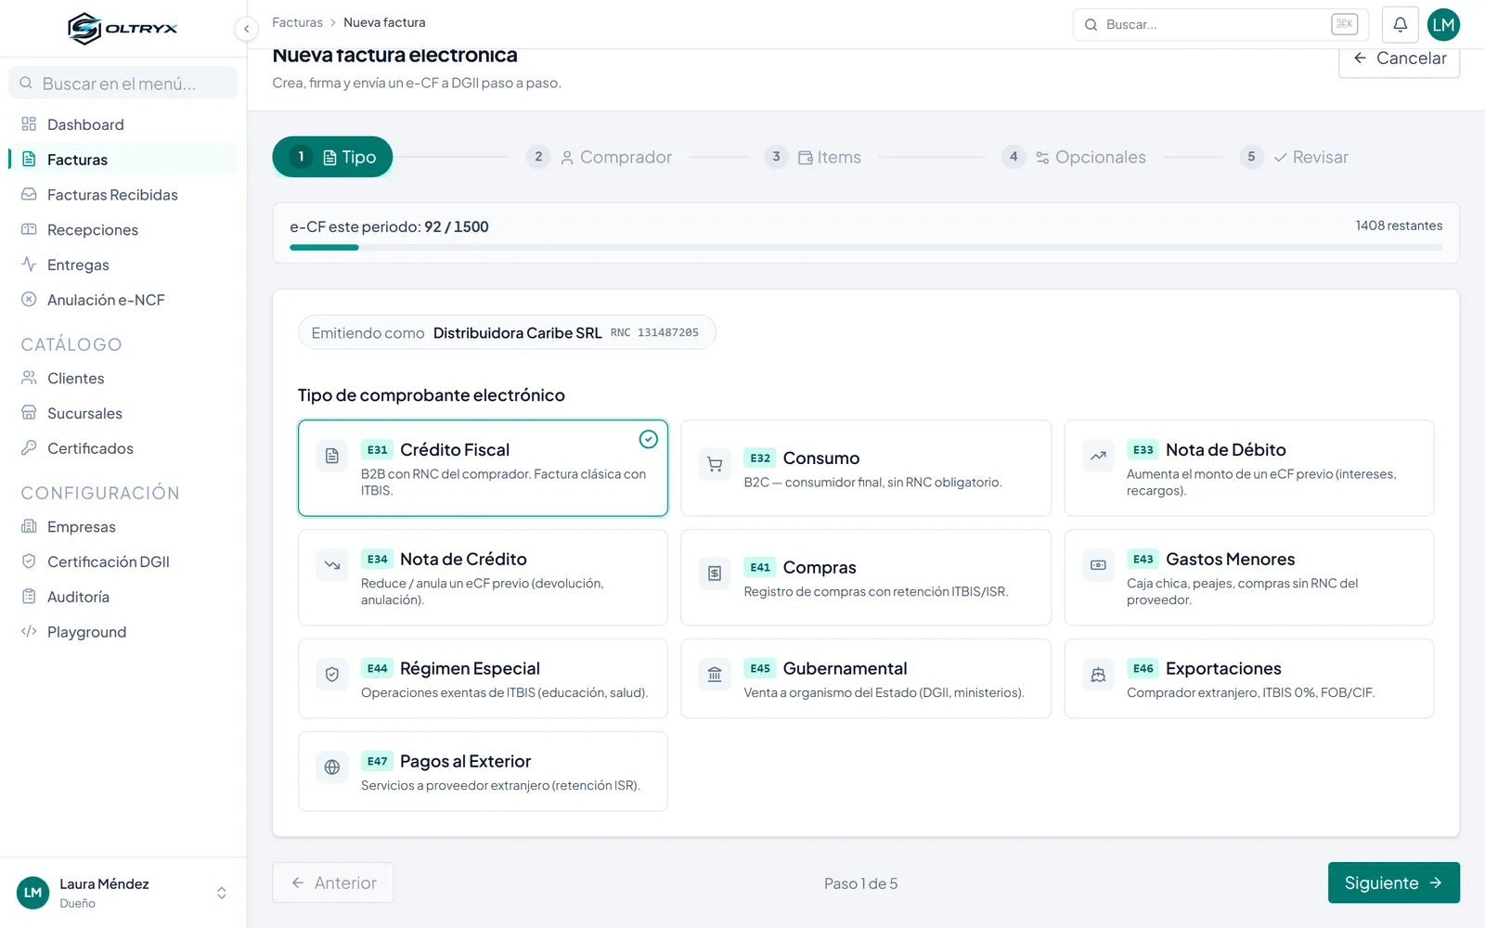Screen dimensions: 1485x928
Task: Click the global Buscar search field
Action: [1220, 25]
